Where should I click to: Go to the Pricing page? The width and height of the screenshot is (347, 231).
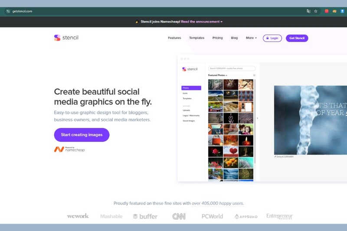tap(217, 38)
